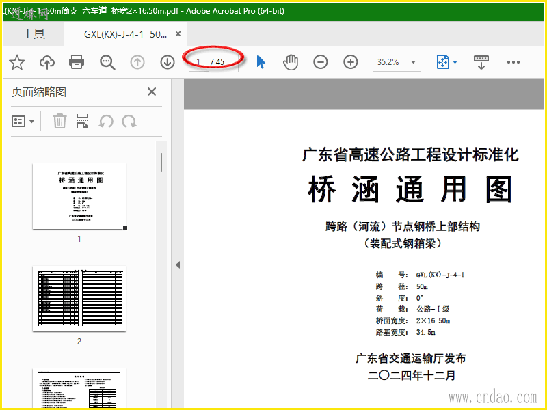Click the 50m span value

[x=422, y=286]
